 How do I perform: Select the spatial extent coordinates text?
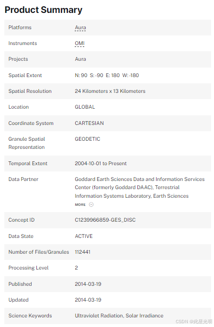tap(107, 75)
